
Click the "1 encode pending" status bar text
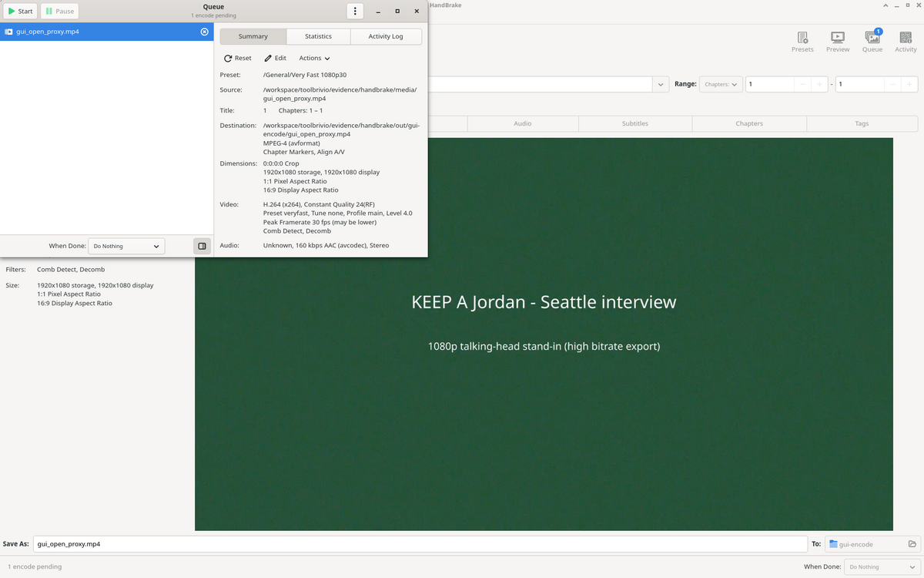(35, 567)
